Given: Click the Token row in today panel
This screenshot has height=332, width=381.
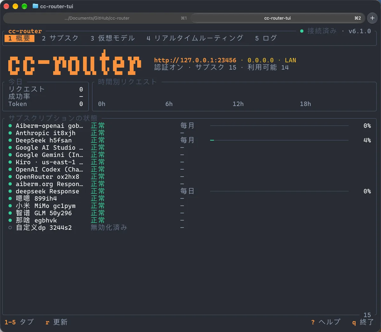Looking at the screenshot, I should (46, 104).
